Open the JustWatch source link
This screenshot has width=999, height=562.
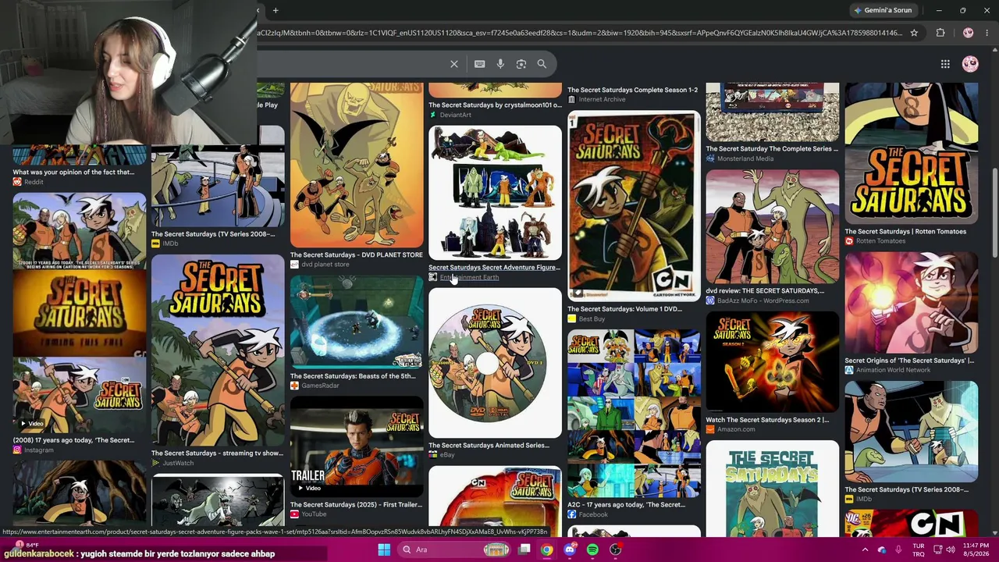[178, 463]
